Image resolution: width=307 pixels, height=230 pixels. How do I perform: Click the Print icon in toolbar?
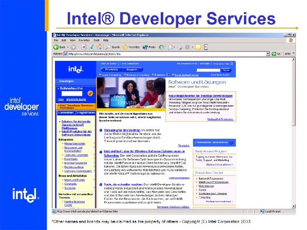click(x=180, y=47)
